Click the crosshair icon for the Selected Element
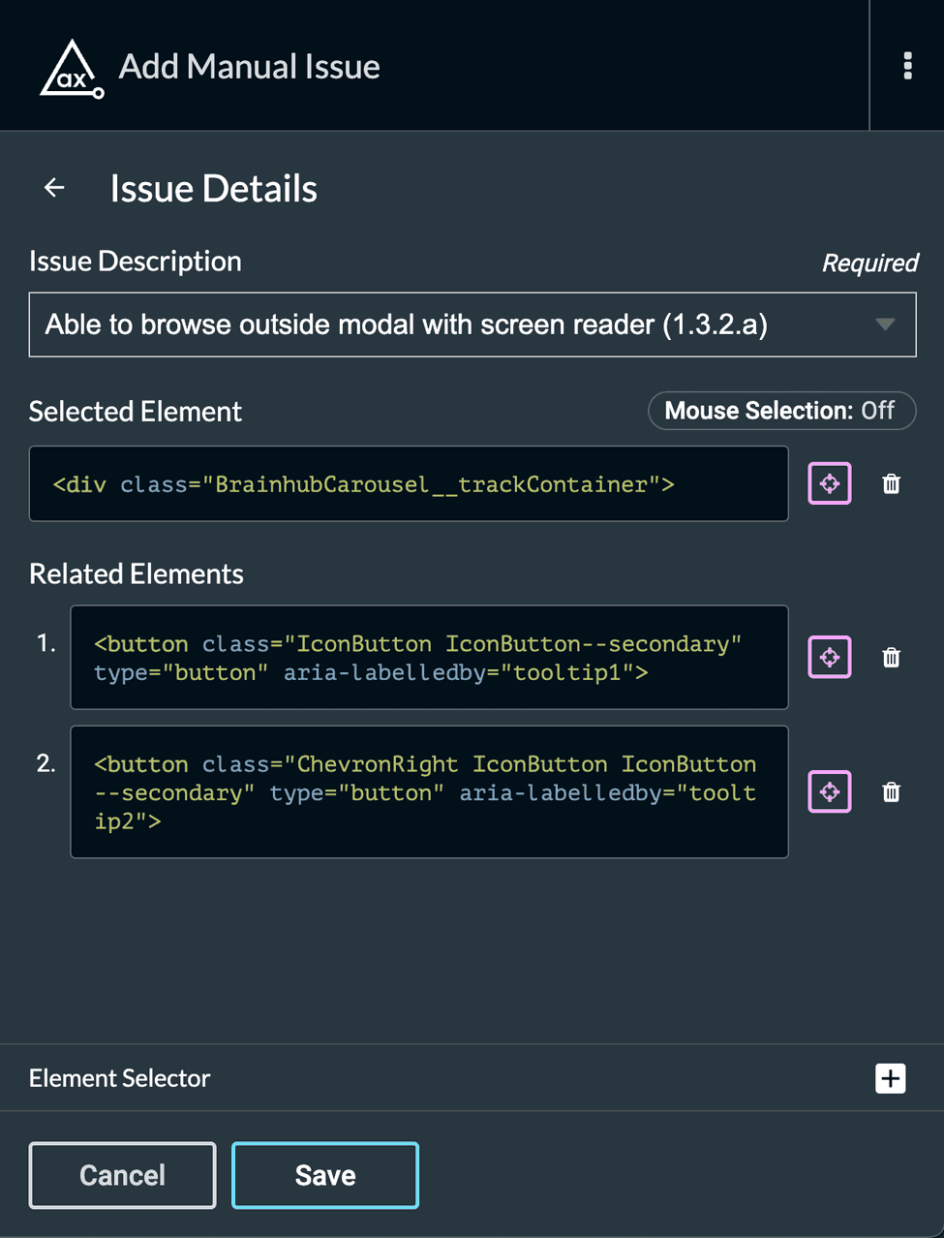Screen dimensions: 944x1238 pyautogui.click(x=829, y=482)
